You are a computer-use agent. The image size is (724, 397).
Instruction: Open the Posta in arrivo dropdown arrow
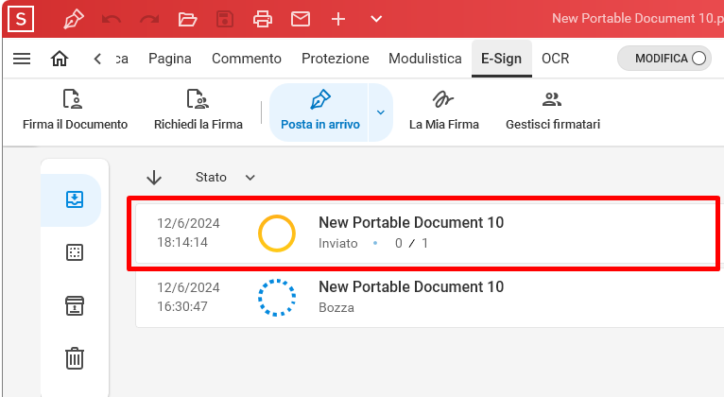coord(381,112)
